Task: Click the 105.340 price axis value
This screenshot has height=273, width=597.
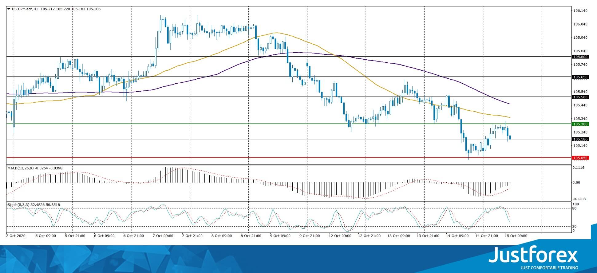Action: (580, 119)
